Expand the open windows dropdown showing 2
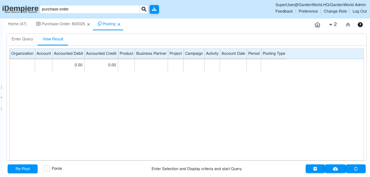 click(333, 25)
